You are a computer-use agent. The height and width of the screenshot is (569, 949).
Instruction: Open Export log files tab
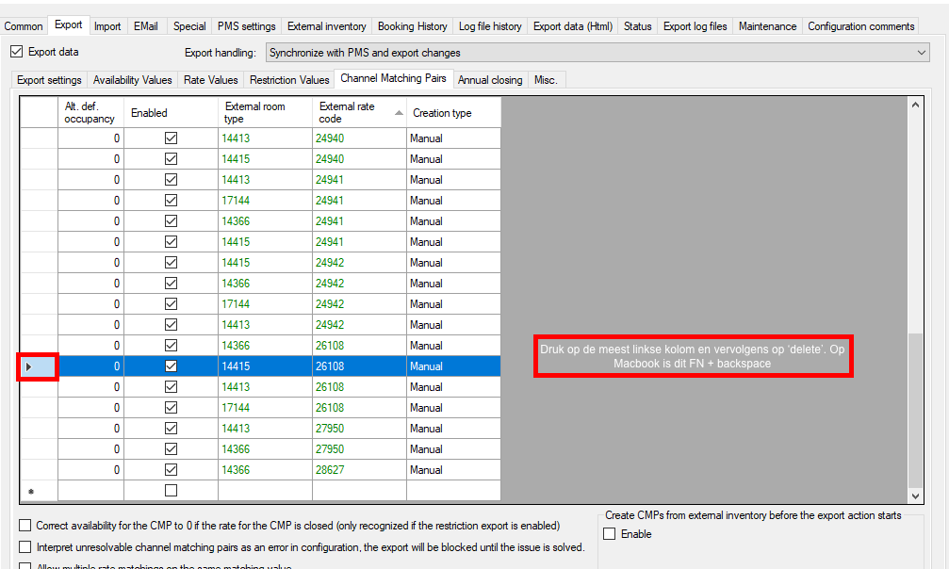695,26
